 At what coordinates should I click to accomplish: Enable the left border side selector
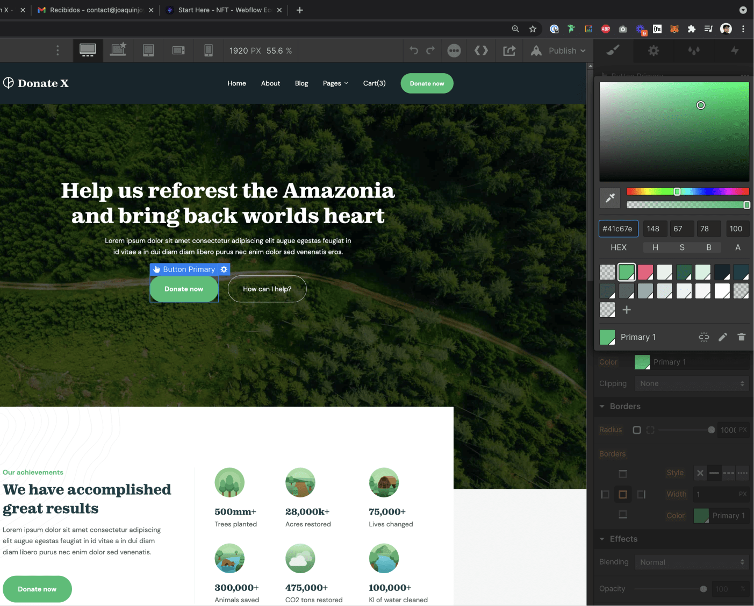[x=605, y=494]
